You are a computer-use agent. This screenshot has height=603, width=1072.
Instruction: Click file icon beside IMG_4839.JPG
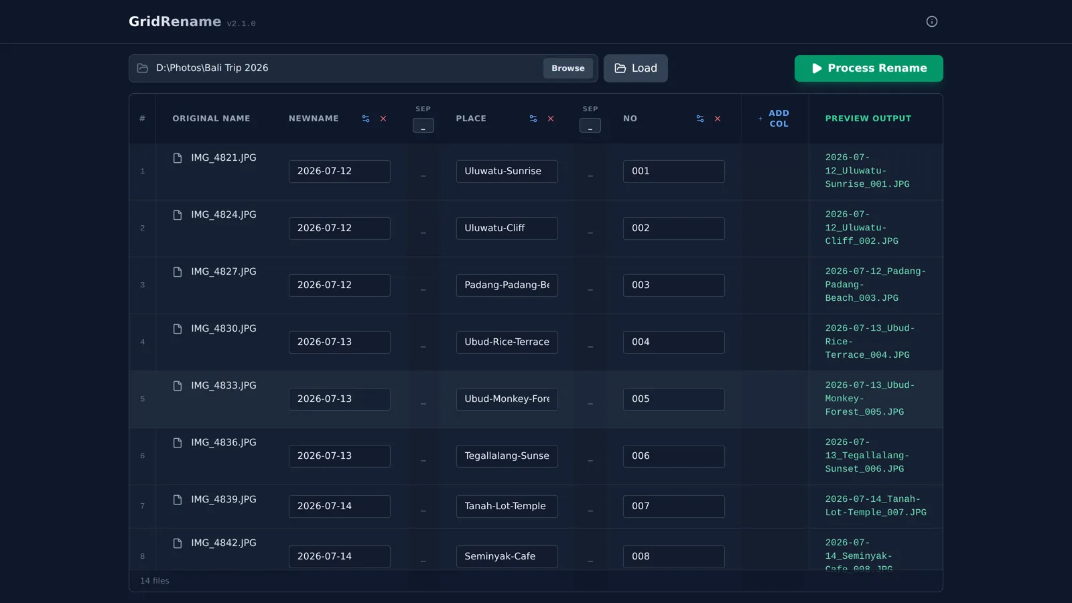coord(178,500)
